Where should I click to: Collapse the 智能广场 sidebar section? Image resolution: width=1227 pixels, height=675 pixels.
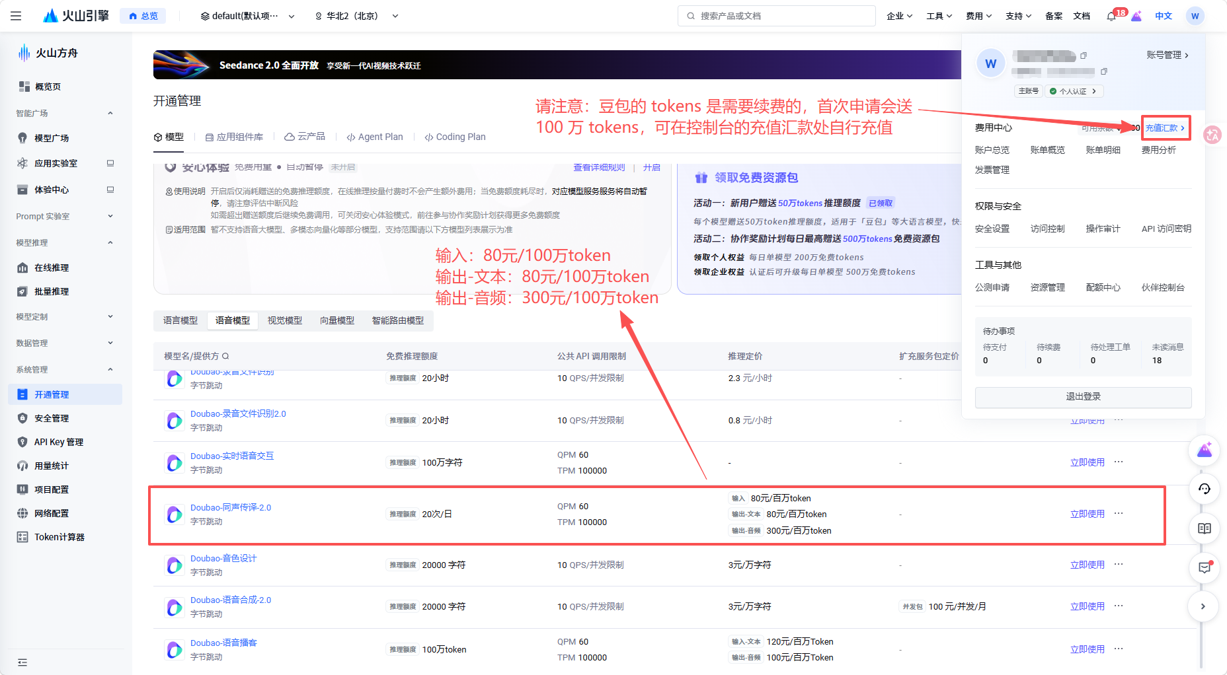point(65,113)
